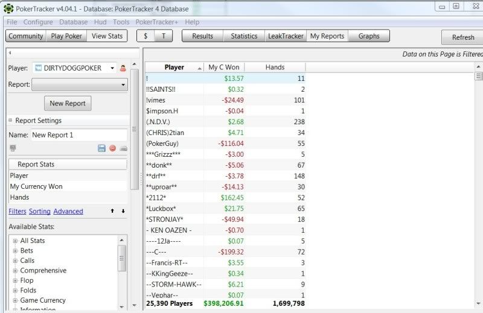The height and width of the screenshot is (313, 483).
Task: Collapse the sidebar with the small left arrow
Action: (x=10, y=52)
